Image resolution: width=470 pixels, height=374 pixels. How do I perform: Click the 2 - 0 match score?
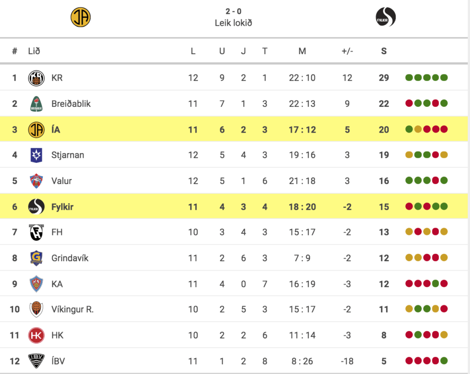point(234,11)
